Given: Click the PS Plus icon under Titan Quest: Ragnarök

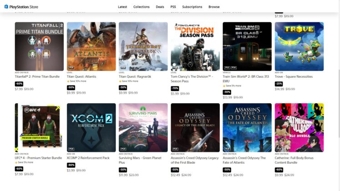Looking at the screenshot, I should 120,81.
